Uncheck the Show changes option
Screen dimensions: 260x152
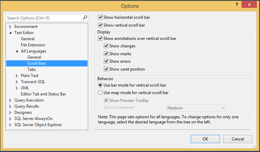[x=106, y=46]
